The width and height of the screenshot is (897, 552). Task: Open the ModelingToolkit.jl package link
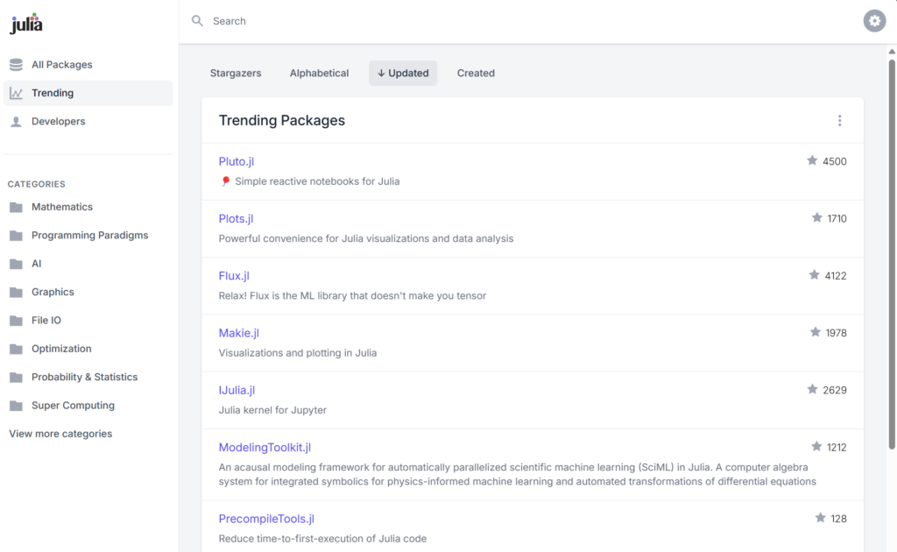point(265,448)
